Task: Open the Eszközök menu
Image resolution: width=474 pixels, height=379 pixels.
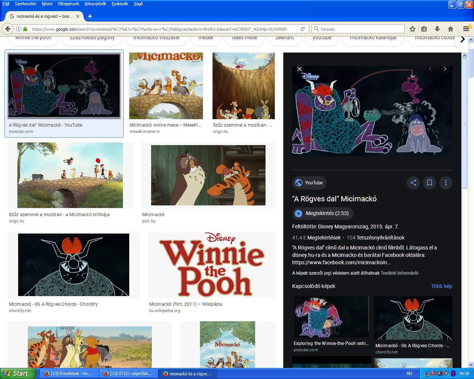Action: [120, 4]
